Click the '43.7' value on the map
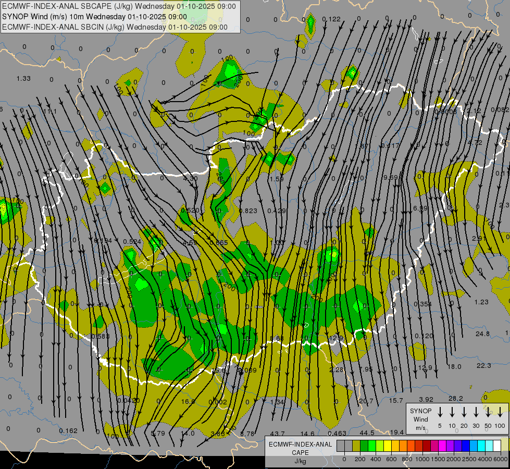510x469 pixels. click(x=278, y=434)
